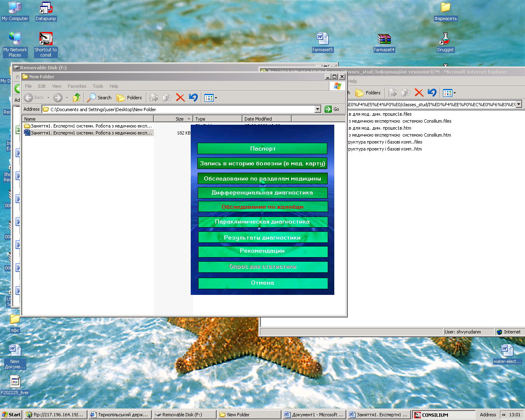
Task: Click Запись в историю болезни button
Action: tap(262, 163)
